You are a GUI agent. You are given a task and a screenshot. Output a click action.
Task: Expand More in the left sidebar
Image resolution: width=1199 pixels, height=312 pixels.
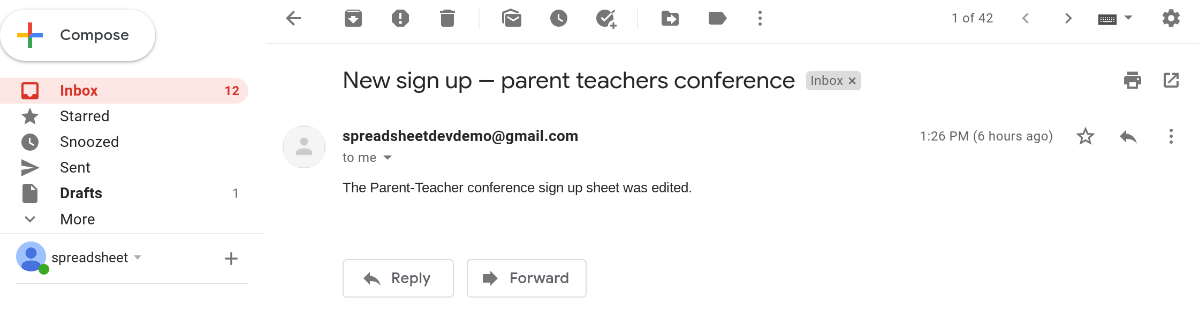[x=77, y=219]
